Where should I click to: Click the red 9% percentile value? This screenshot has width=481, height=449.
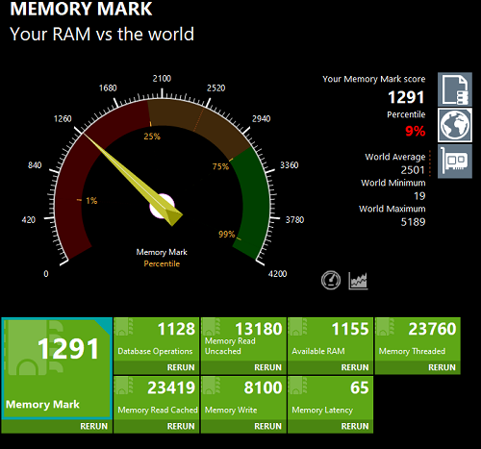416,131
